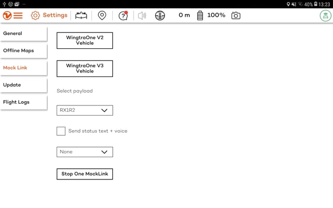The height and width of the screenshot is (208, 333).
Task: Open the map location pin icon
Action: 102,15
